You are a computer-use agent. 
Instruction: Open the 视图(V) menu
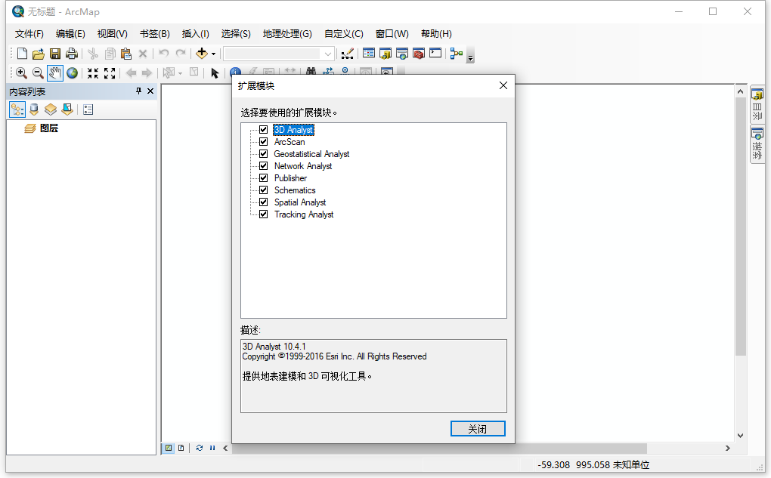(x=112, y=33)
